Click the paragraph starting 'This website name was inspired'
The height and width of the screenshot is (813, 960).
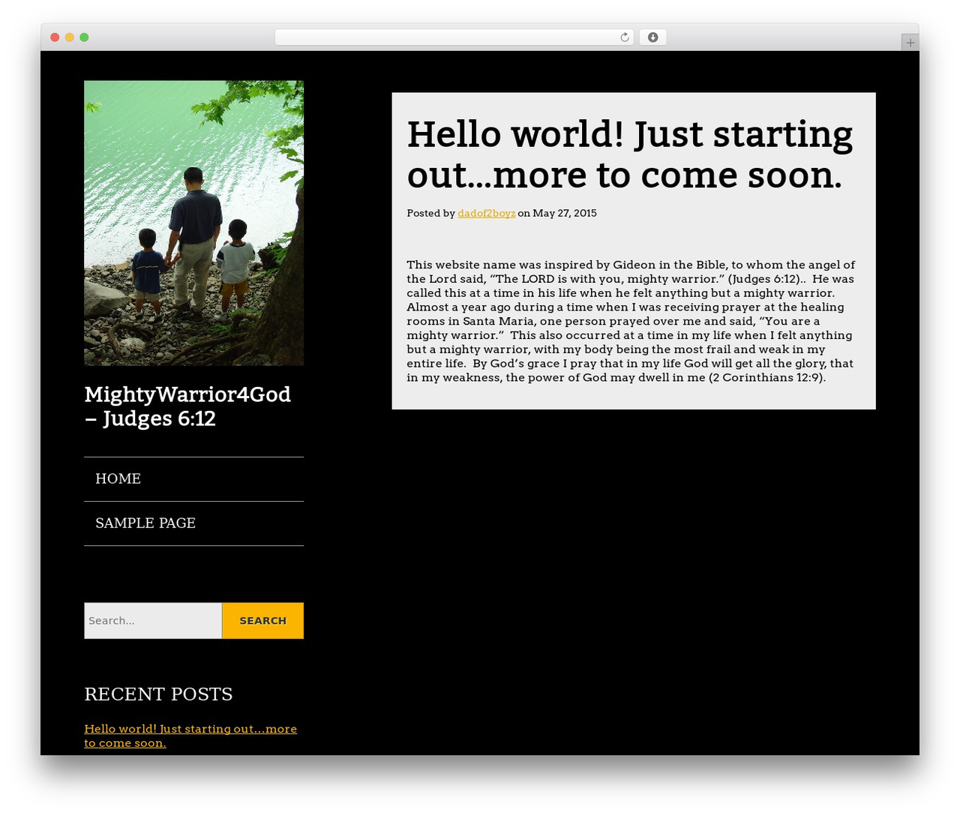coord(631,321)
